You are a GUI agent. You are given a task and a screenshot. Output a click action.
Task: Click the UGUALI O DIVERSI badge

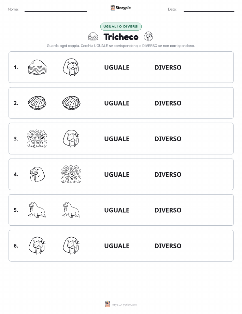[x=121, y=26]
